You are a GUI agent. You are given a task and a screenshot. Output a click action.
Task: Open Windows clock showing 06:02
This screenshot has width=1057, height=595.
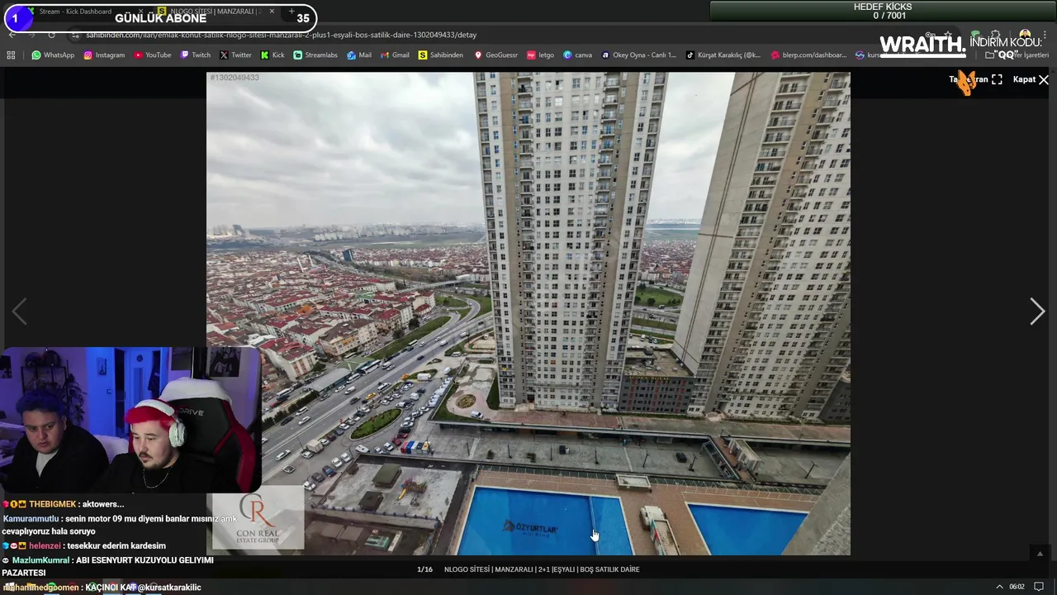point(1017,587)
